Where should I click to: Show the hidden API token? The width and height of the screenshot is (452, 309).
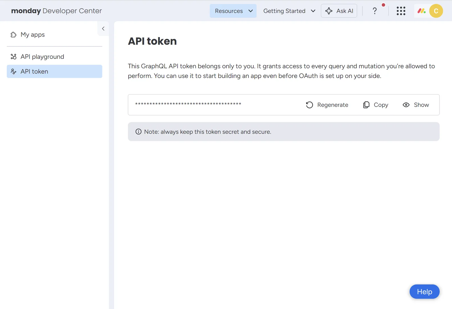point(416,105)
